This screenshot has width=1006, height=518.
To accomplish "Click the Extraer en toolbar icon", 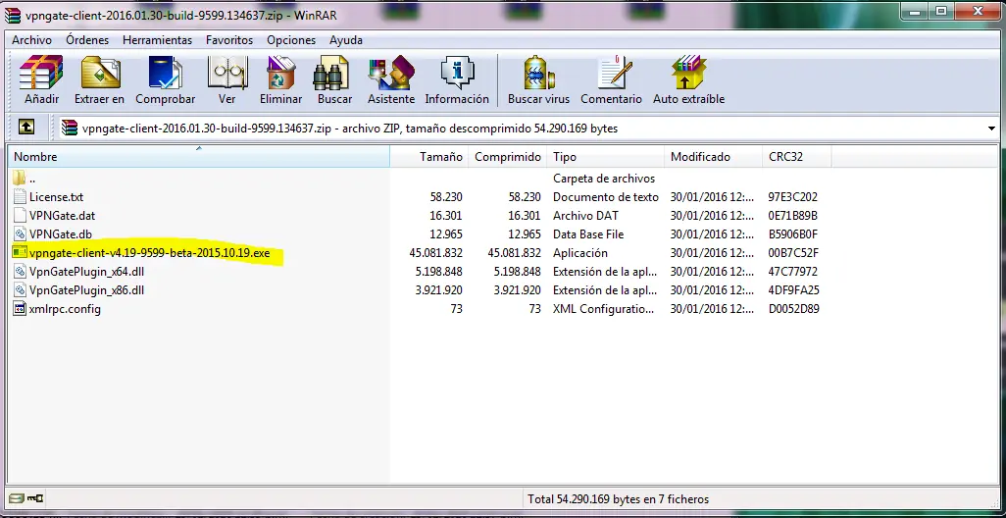I will 100,73.
